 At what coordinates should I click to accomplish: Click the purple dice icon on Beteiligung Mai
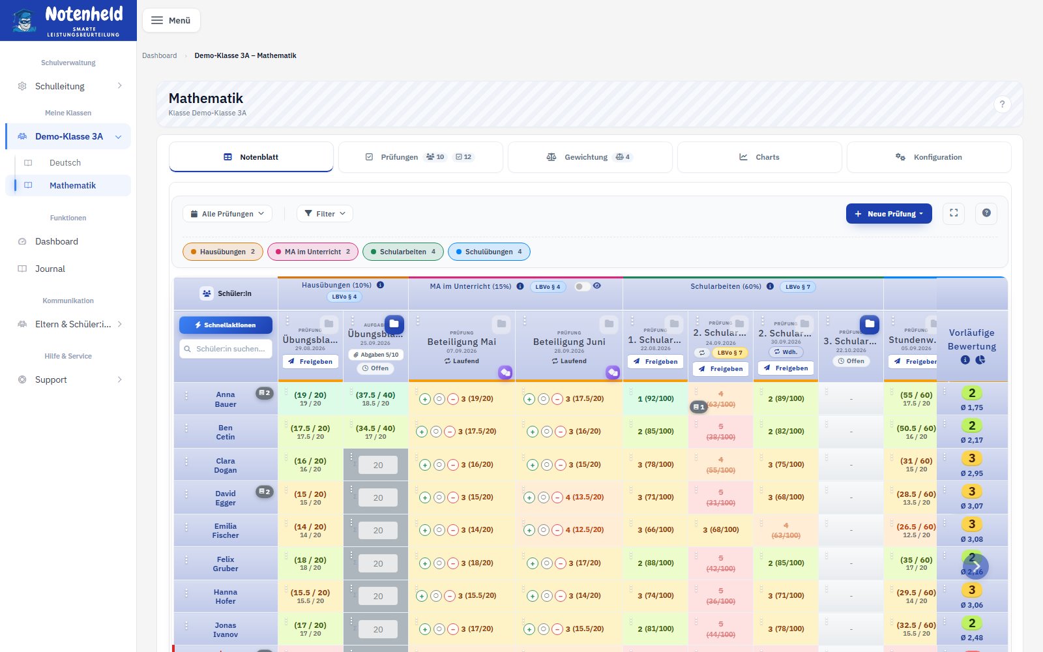505,372
